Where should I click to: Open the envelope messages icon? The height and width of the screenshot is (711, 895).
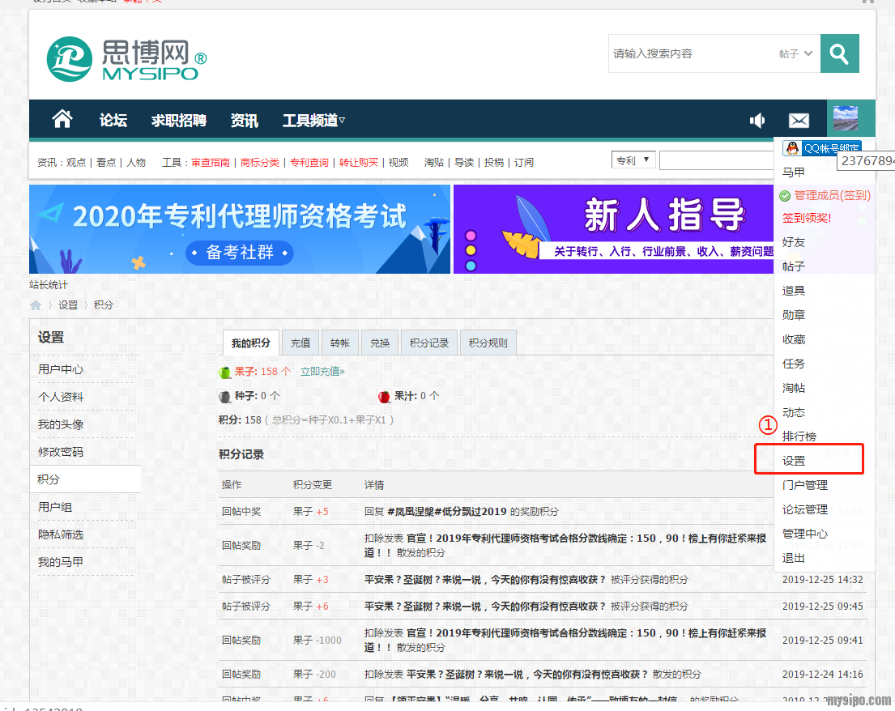799,121
